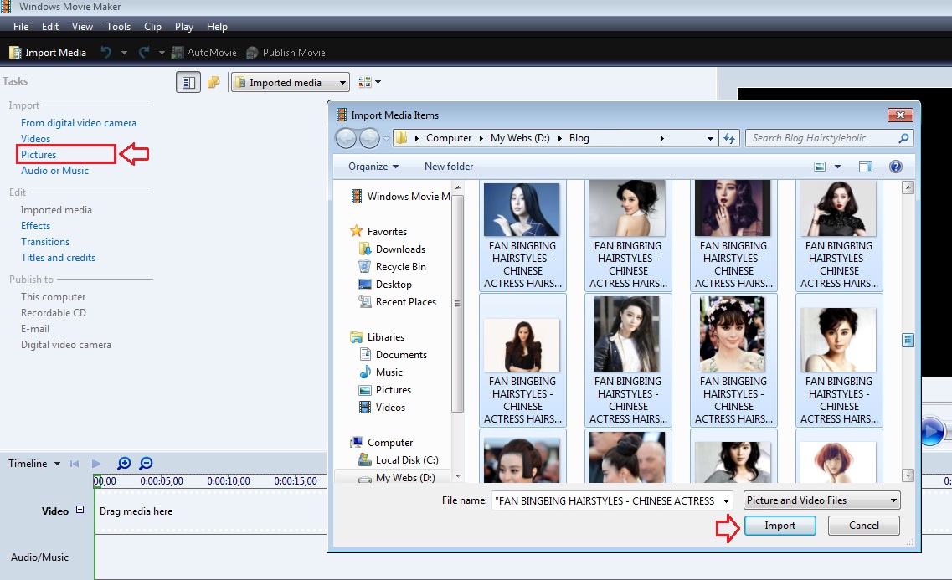
Task: Open the Help menu
Action: pos(217,27)
